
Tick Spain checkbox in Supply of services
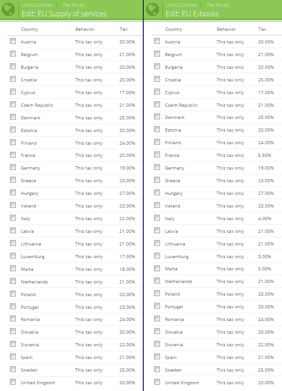13,357
